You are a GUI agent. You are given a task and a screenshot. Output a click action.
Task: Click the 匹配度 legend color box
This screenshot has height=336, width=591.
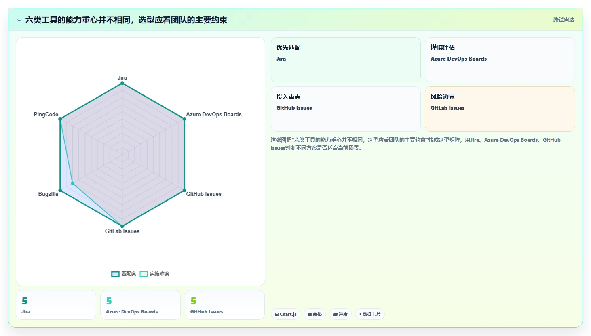[x=115, y=274]
